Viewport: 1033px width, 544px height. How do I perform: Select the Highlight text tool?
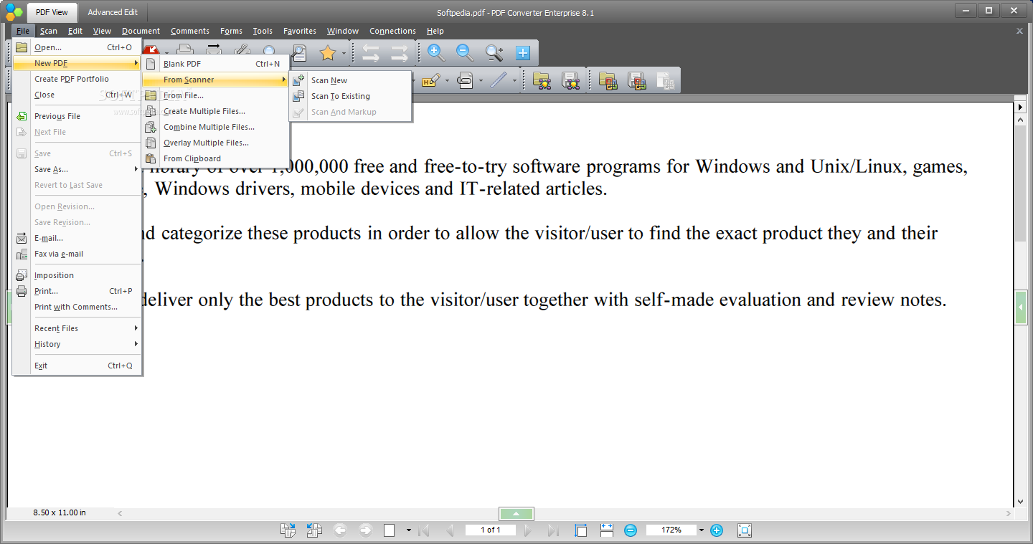[430, 80]
